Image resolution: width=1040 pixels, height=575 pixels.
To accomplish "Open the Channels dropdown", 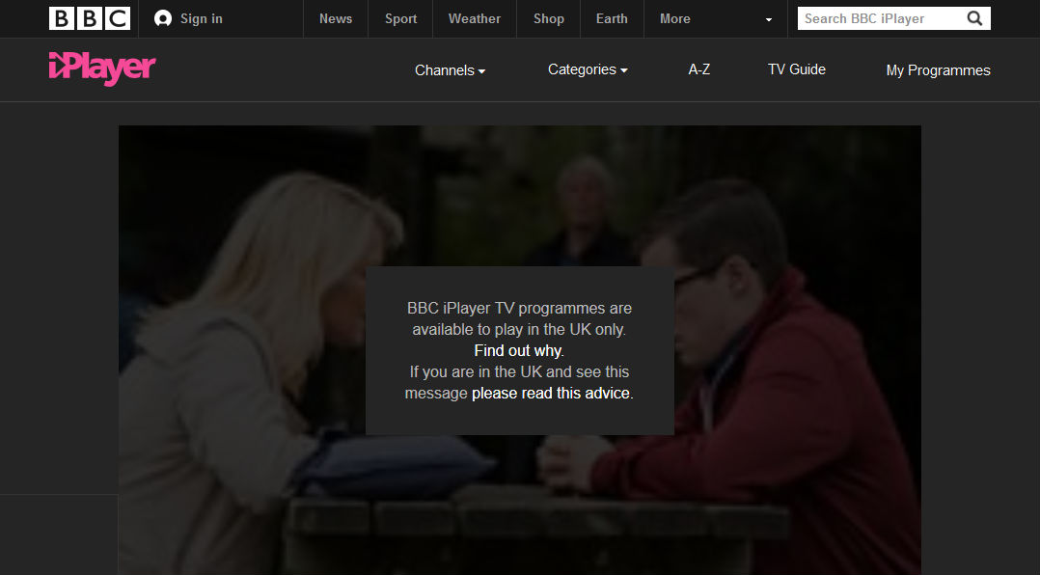I will 450,70.
